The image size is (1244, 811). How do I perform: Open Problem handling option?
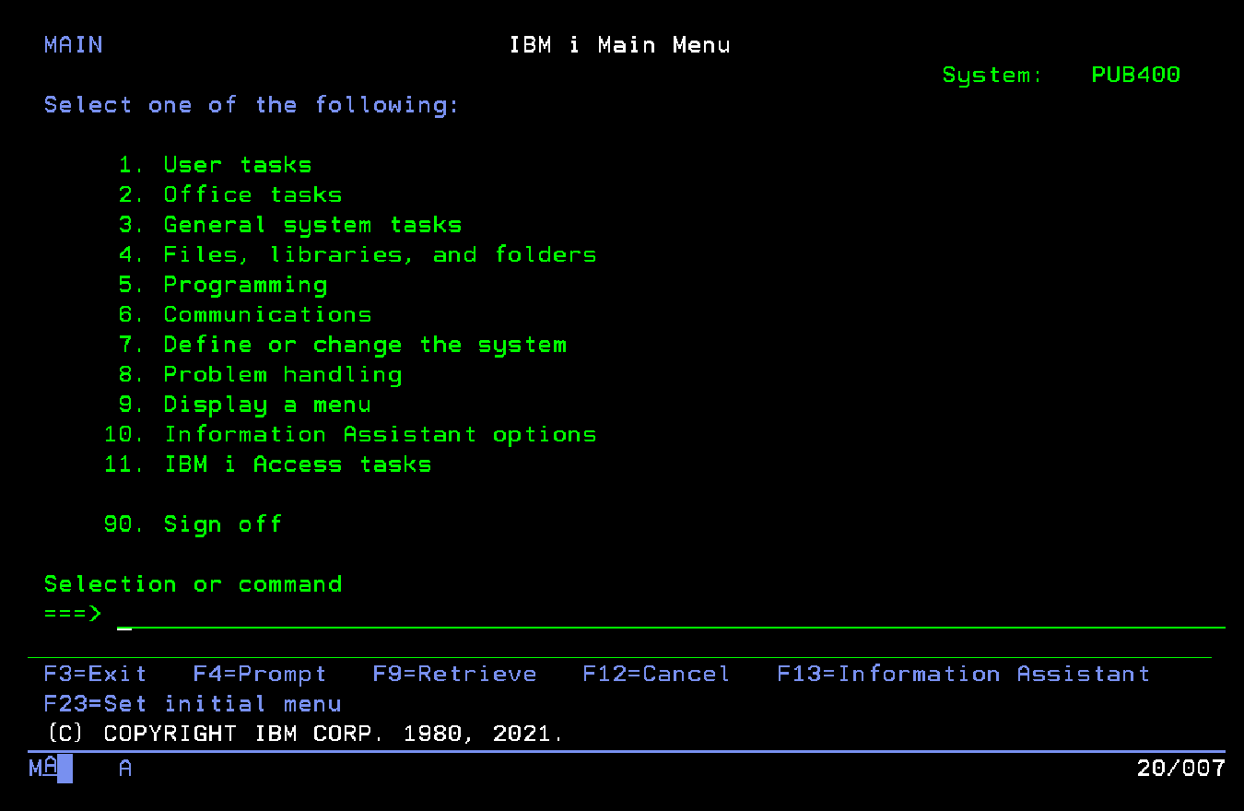click(x=282, y=374)
